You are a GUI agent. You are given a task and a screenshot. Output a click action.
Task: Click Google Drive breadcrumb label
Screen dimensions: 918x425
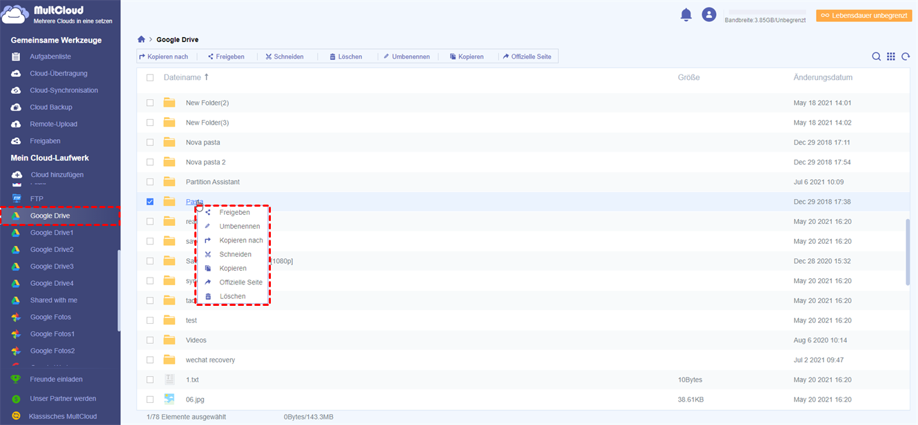coord(177,40)
